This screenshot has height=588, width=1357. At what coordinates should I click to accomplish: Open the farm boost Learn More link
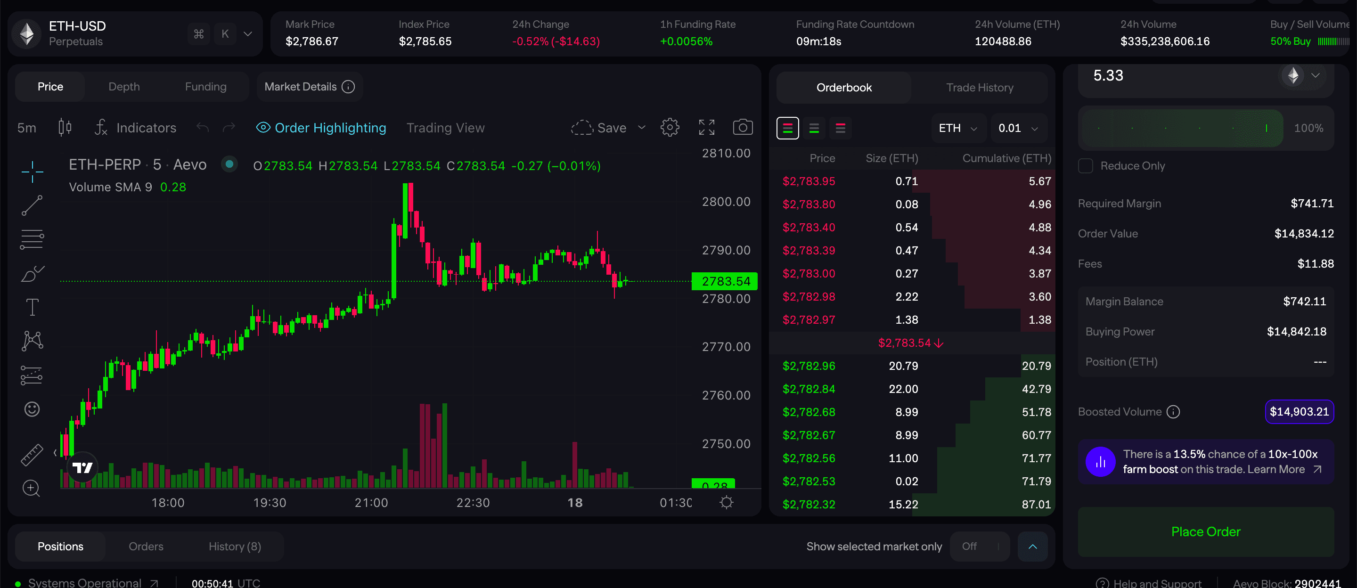1284,469
